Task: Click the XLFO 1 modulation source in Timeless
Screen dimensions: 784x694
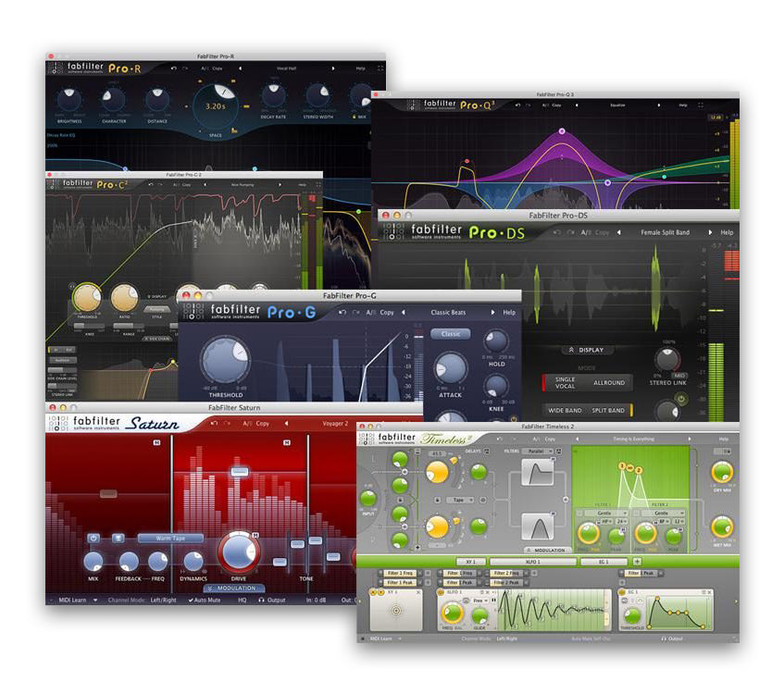Action: 533,562
